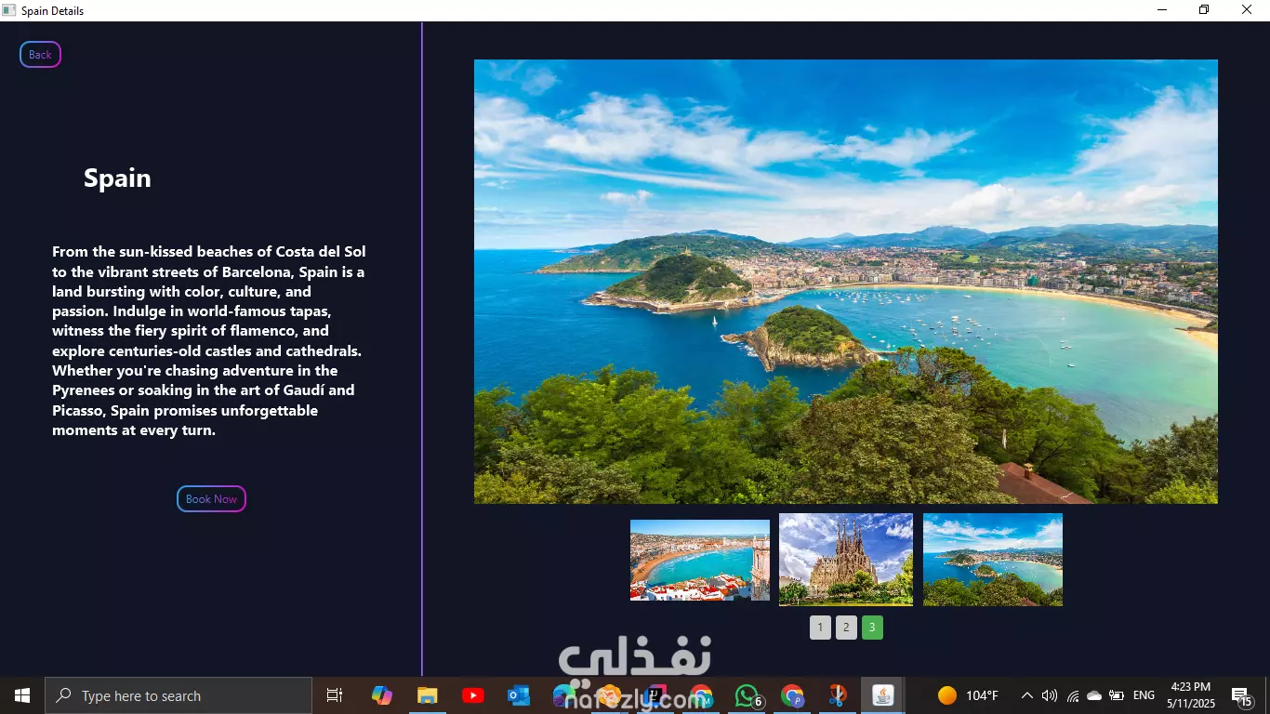Open WhatsApp from the taskbar
The height and width of the screenshot is (714, 1270).
tap(747, 695)
